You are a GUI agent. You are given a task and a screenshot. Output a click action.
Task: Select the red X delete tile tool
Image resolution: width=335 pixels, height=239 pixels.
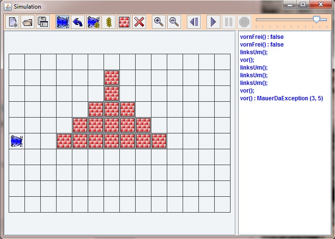coord(139,22)
